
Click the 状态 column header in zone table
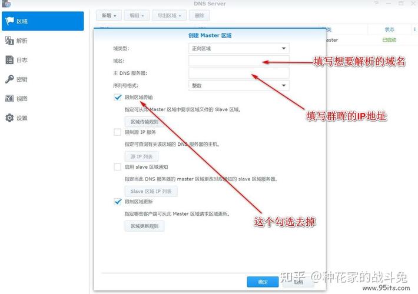[x=390, y=29]
